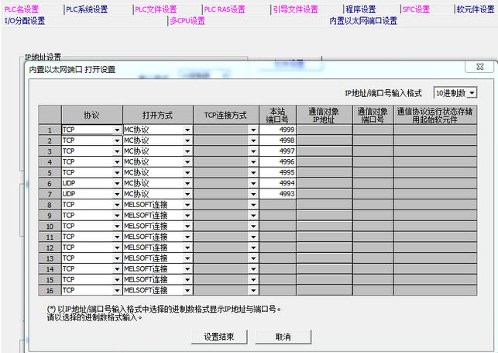Switch to PLC文件设置 tab

tap(155, 9)
